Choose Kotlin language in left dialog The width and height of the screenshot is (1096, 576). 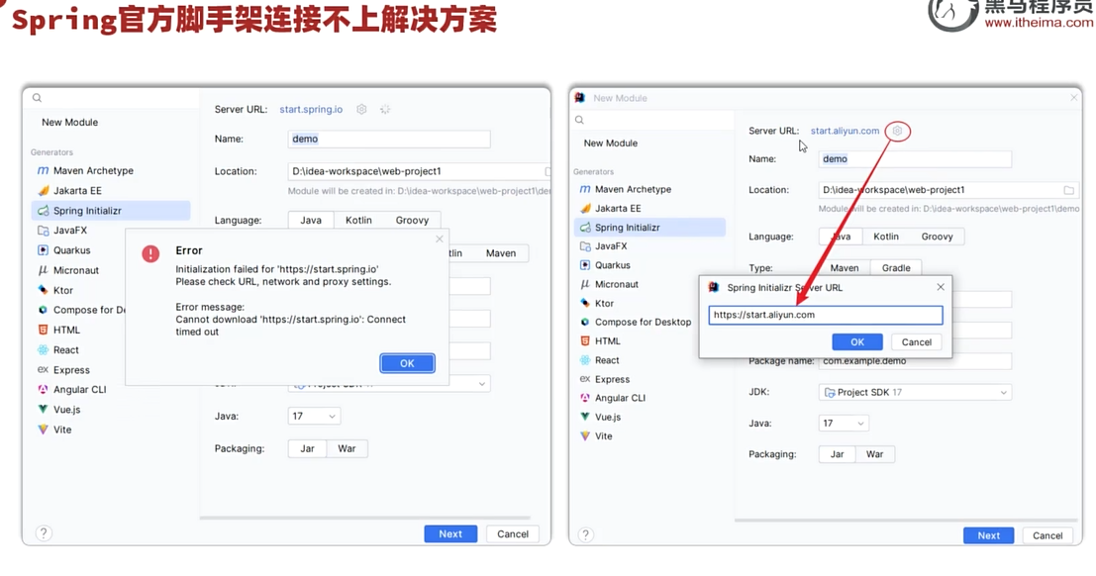tap(358, 220)
